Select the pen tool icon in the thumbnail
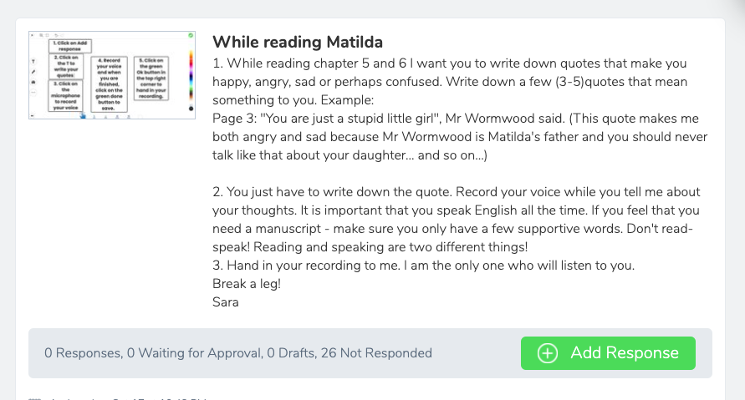Screen dimensions: 745x400 33,72
